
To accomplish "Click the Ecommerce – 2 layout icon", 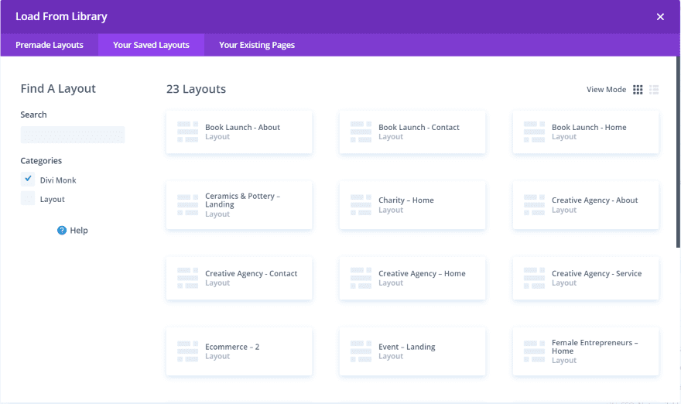I will tap(187, 351).
